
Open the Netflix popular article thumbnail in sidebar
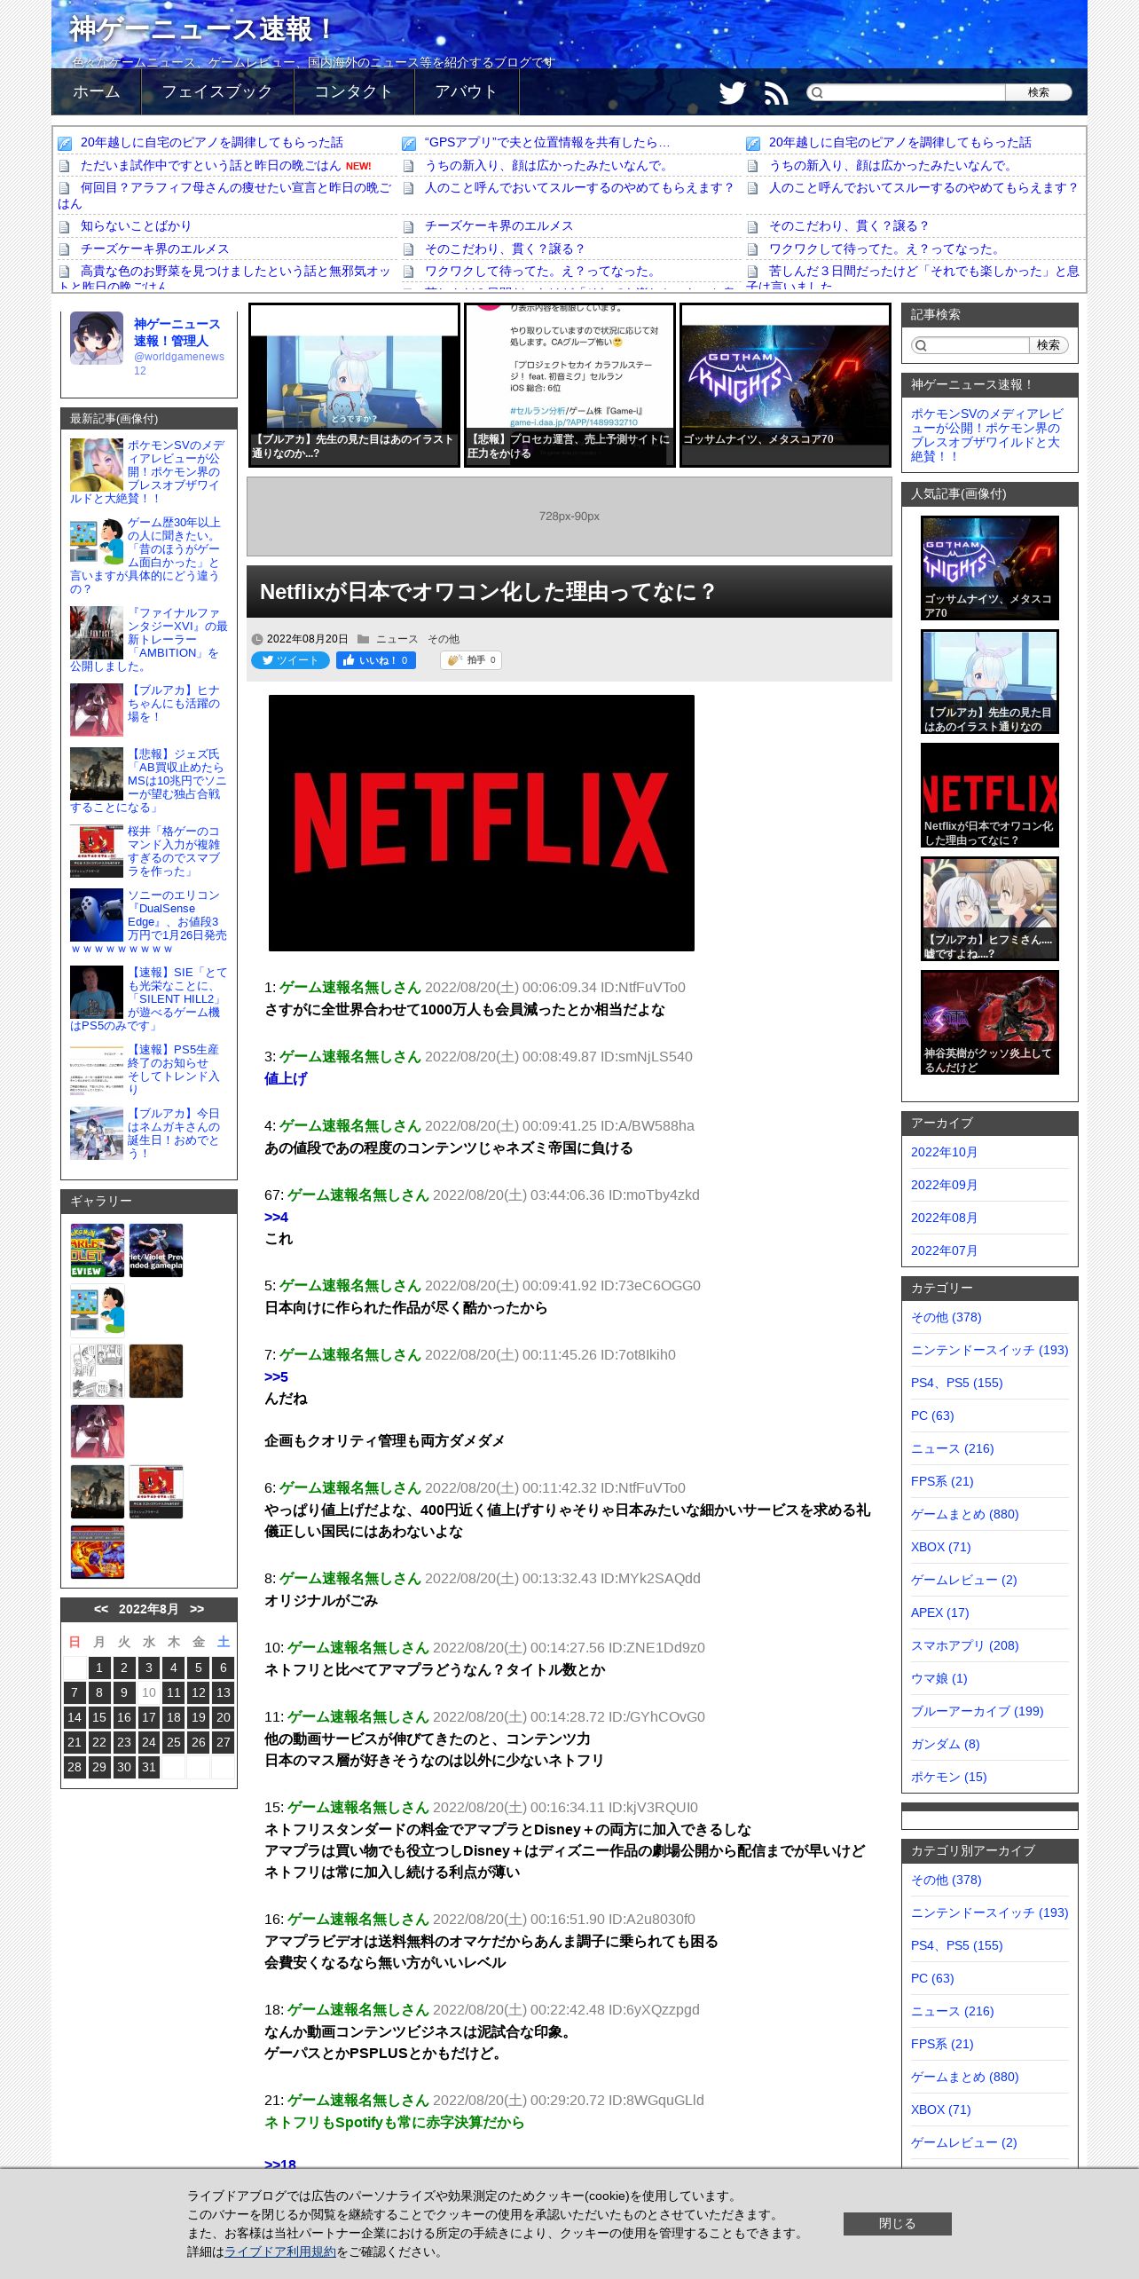(990, 795)
